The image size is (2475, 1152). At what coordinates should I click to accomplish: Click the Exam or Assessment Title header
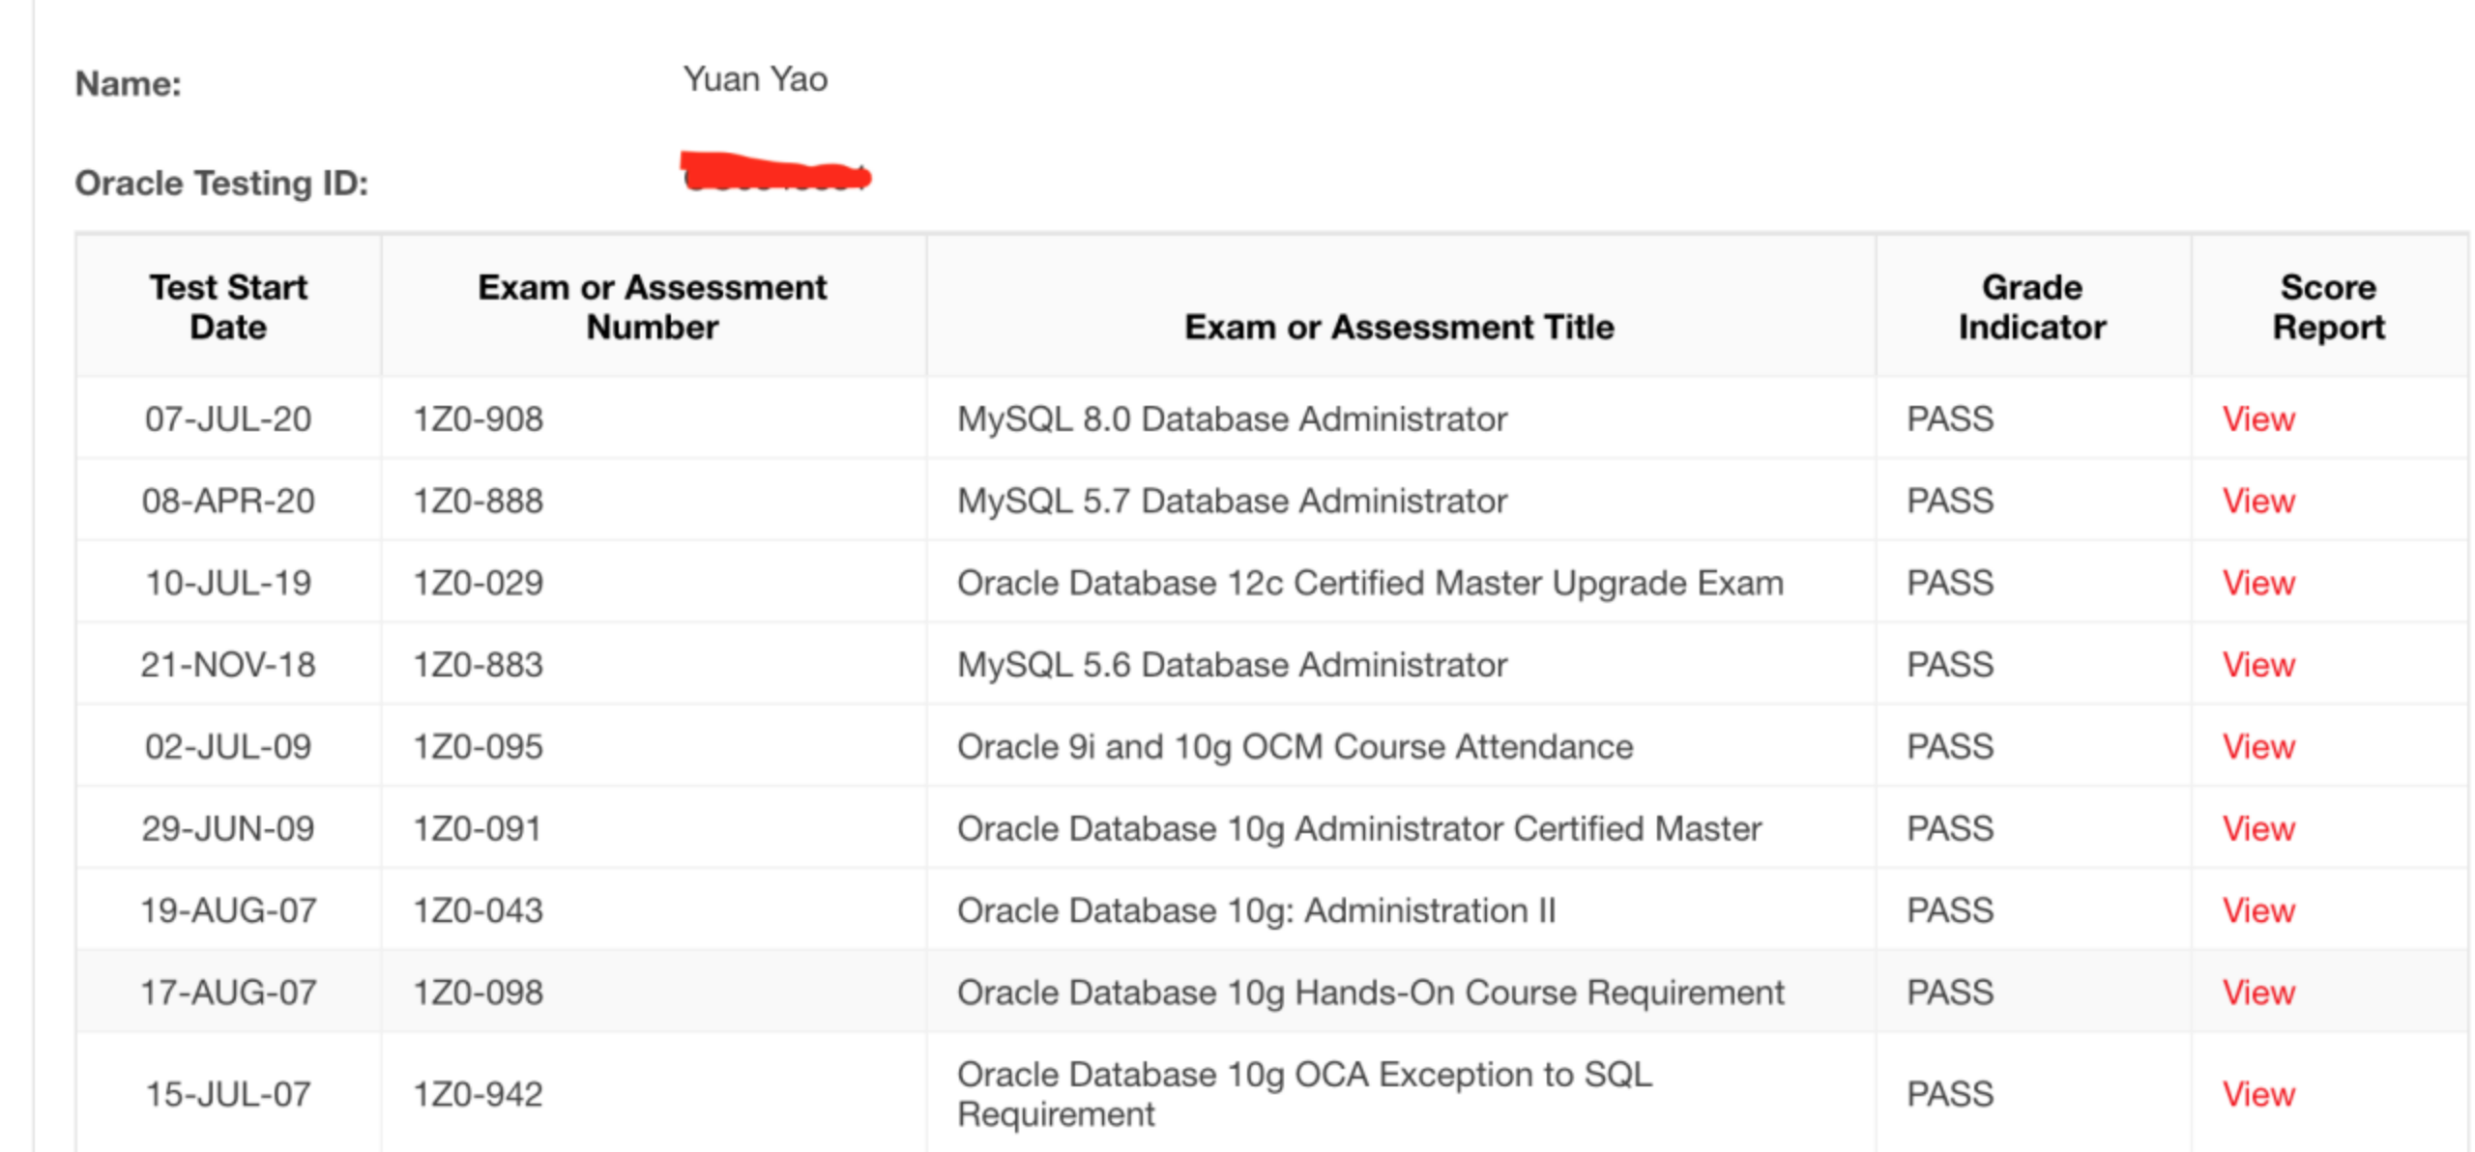1398,328
